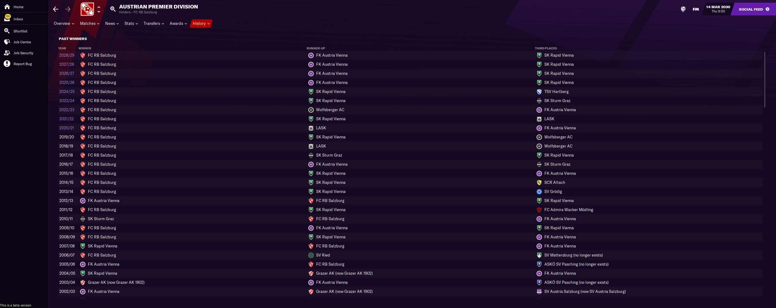Go back using the left arrow

point(55,9)
